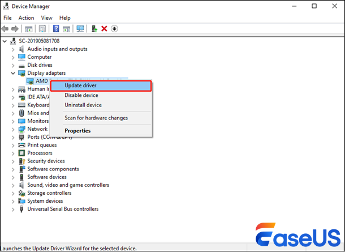Open the blue Help question-mark toolbar icon
The image size is (345, 252).
tap(56, 29)
